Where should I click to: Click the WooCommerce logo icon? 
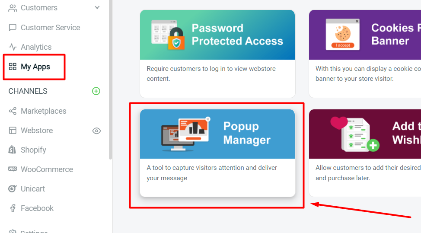click(13, 169)
